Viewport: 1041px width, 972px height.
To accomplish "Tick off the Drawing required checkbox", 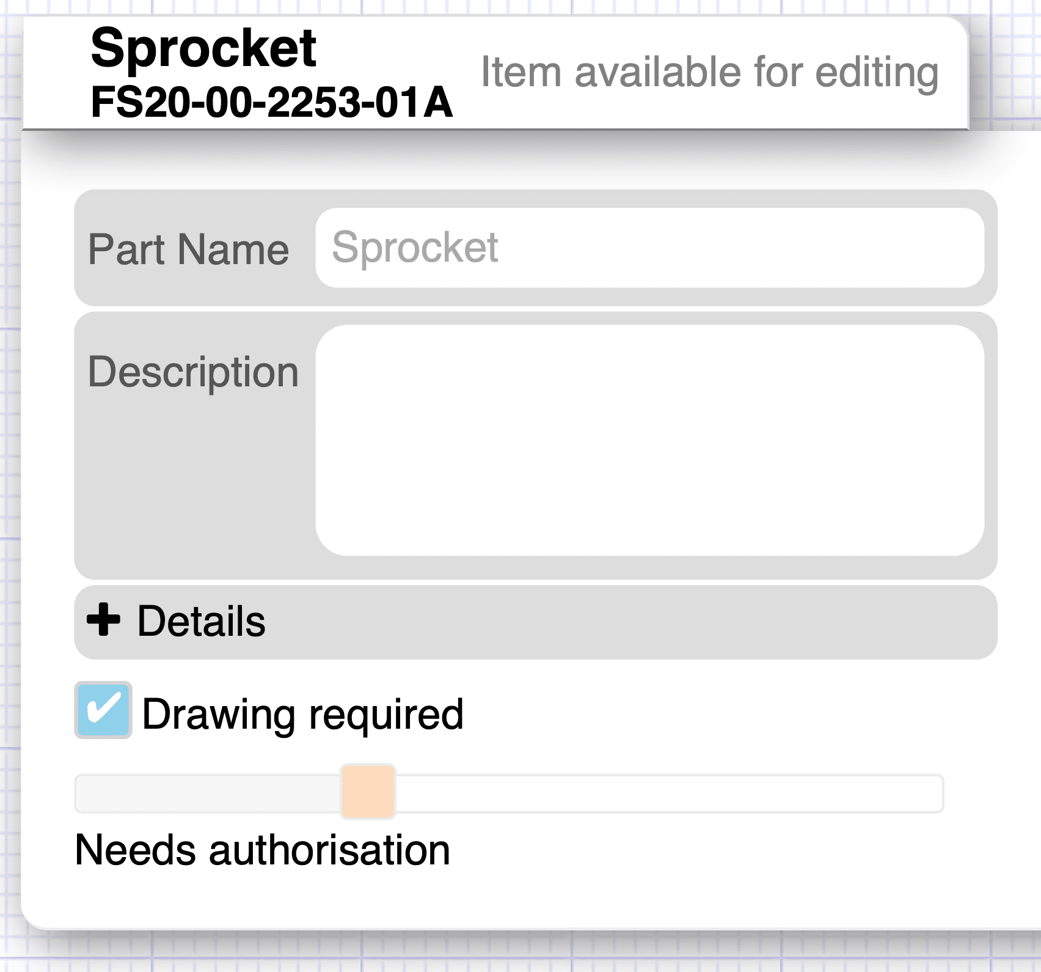I will 103,710.
